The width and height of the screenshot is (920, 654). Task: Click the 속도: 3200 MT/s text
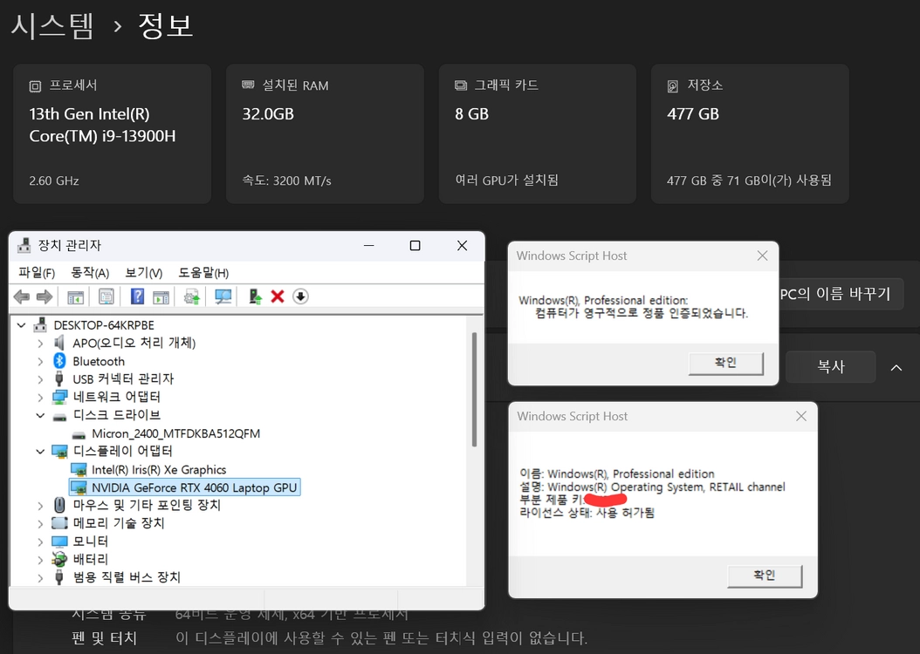(287, 181)
